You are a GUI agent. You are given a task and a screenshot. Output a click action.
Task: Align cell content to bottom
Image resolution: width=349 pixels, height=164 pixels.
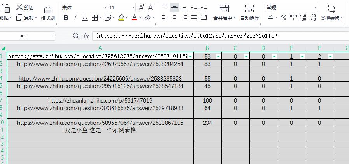(x=184, y=8)
